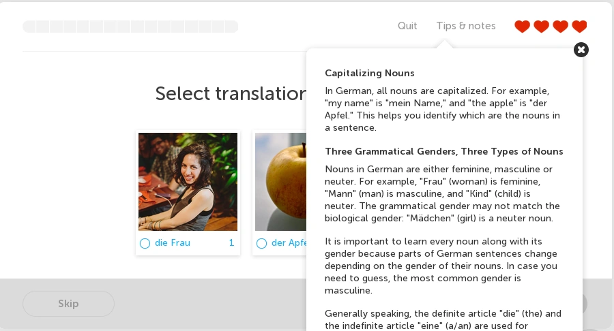
Task: Choose the woman photo card
Action: click(188, 182)
